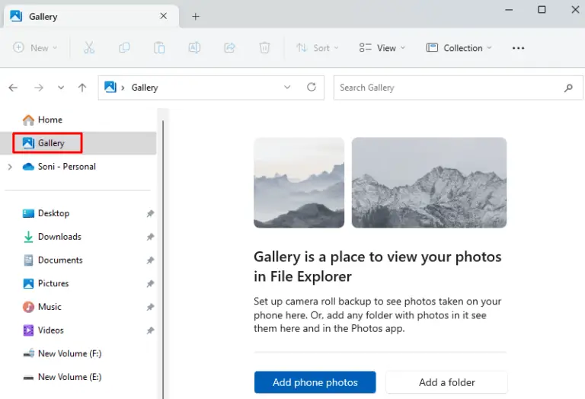The image size is (585, 399).
Task: Click the navigation pane vertical scrollbar
Action: point(163,259)
